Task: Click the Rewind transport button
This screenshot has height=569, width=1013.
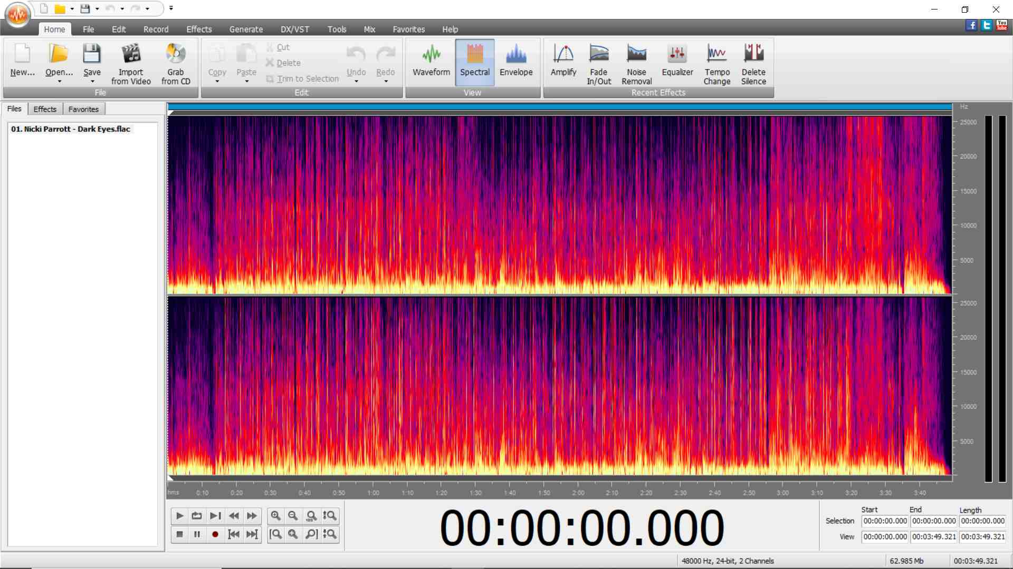Action: (234, 516)
